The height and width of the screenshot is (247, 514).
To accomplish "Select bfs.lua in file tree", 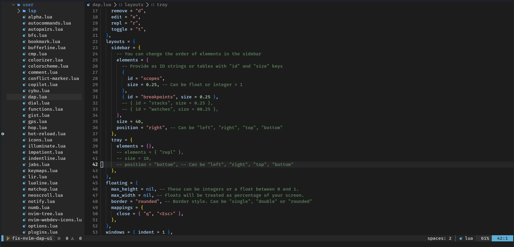I will tap(38, 36).
